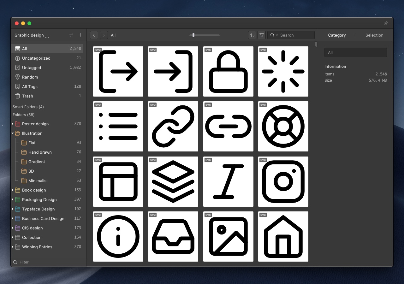
Task: Go back with the left arrow button
Action: click(x=94, y=35)
